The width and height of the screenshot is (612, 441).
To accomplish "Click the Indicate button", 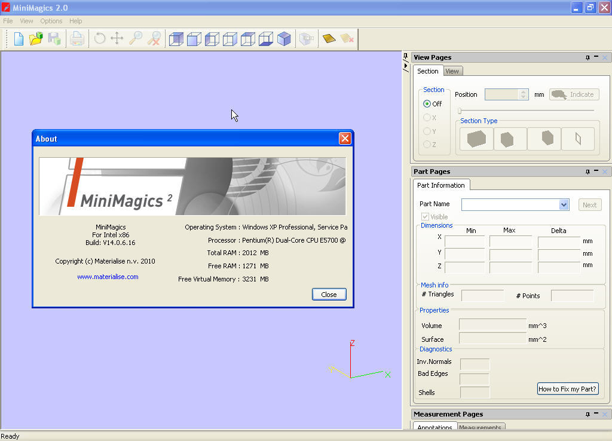I will coord(574,94).
